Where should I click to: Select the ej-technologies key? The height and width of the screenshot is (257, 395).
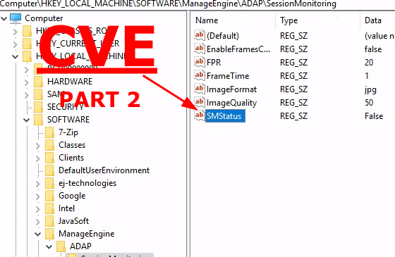tap(87, 183)
